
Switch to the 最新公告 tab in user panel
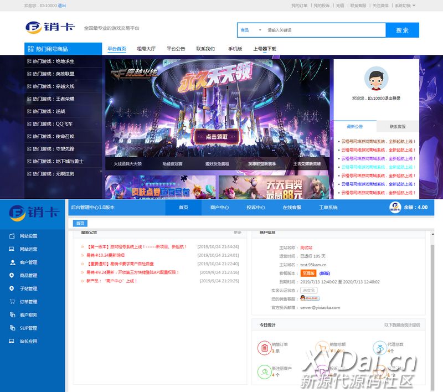(355, 127)
